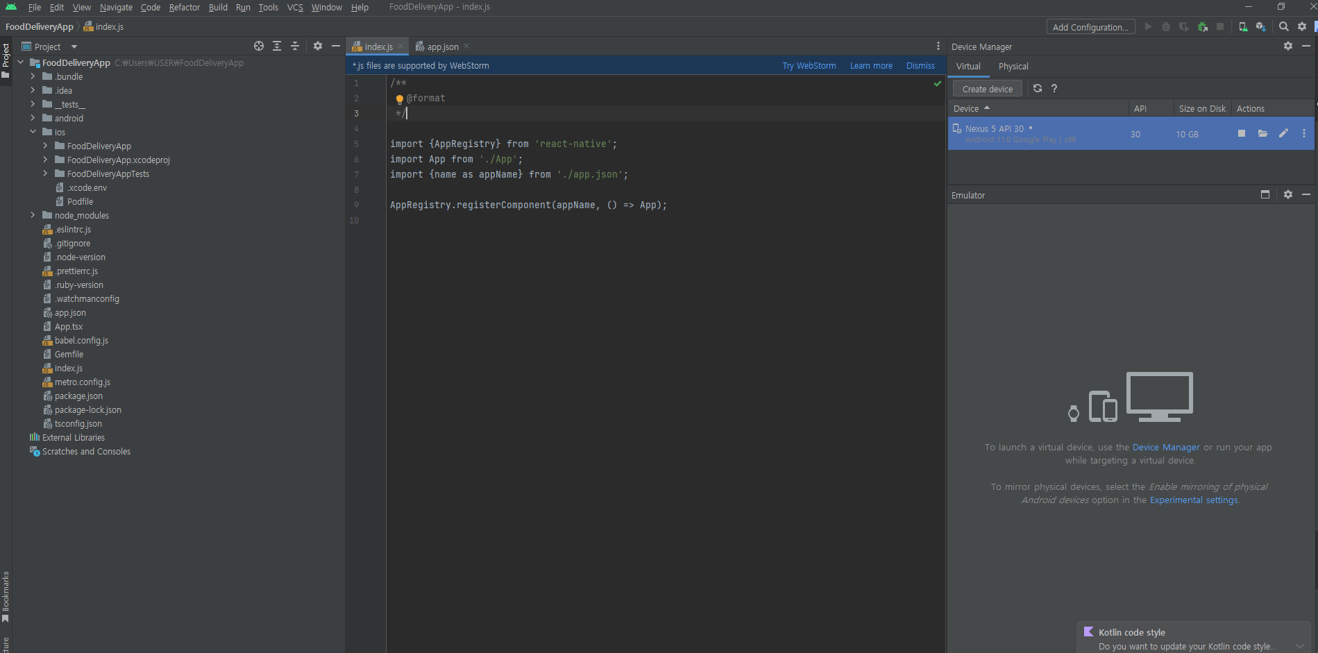The width and height of the screenshot is (1318, 653).
Task: Stop the Nexus 5 API 30 emulator
Action: (x=1242, y=133)
